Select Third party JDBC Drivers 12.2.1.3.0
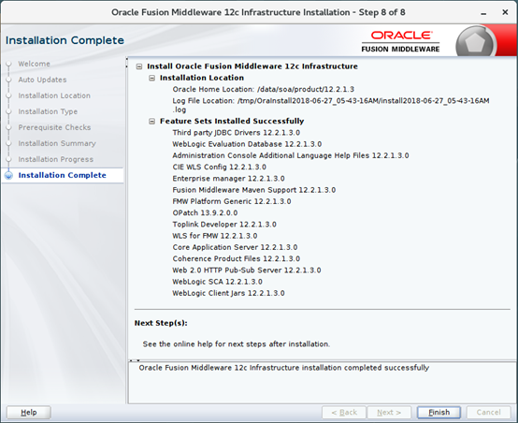Image resolution: width=518 pixels, height=423 pixels. click(x=237, y=133)
